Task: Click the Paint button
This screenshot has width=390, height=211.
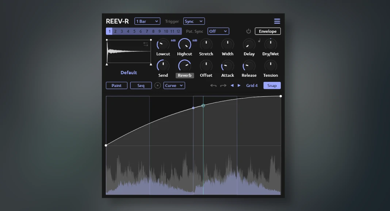Action: pos(116,86)
